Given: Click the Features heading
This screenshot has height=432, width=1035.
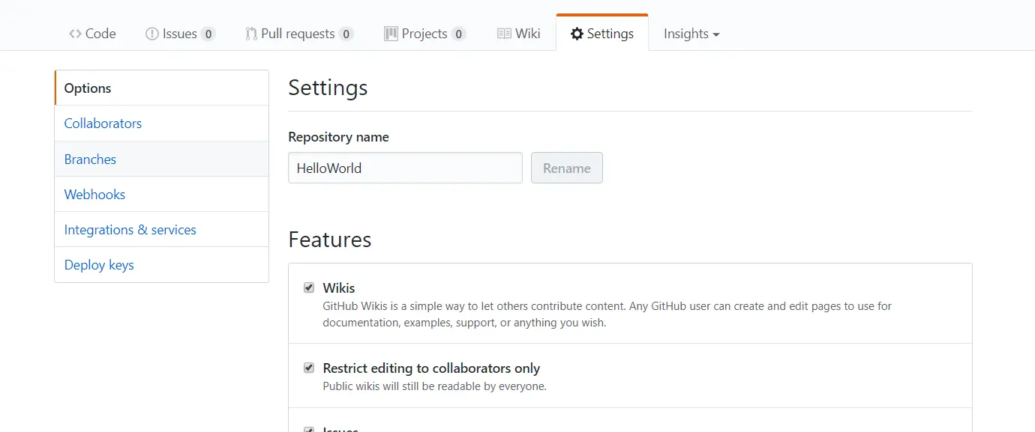Looking at the screenshot, I should (330, 240).
